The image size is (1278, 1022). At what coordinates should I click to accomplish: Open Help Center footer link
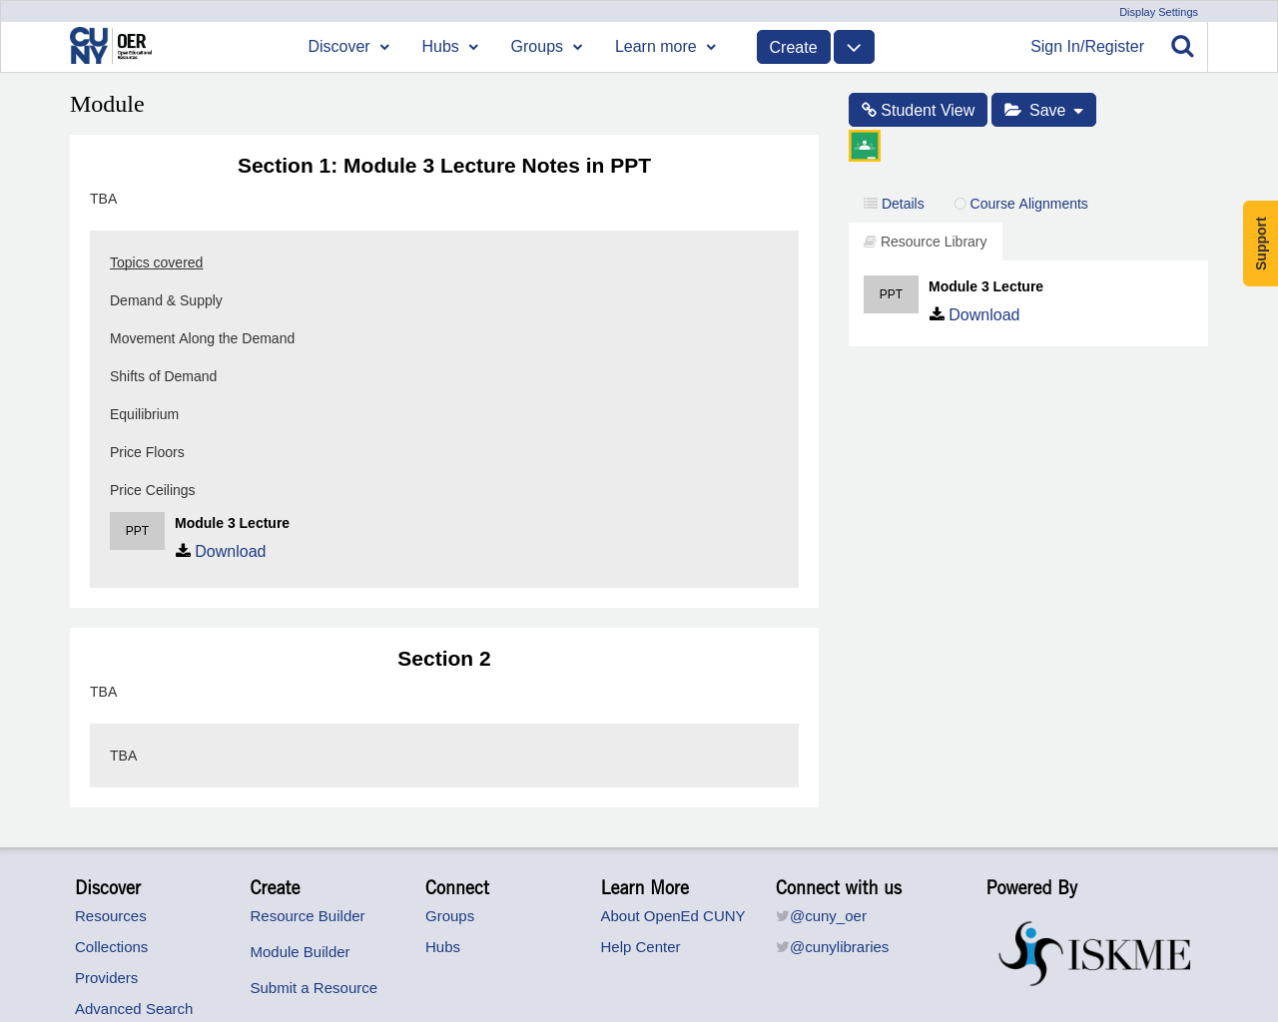click(x=640, y=947)
